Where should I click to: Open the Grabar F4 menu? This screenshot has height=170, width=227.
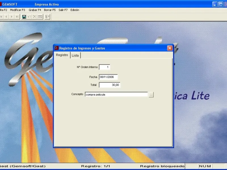(x=35, y=10)
